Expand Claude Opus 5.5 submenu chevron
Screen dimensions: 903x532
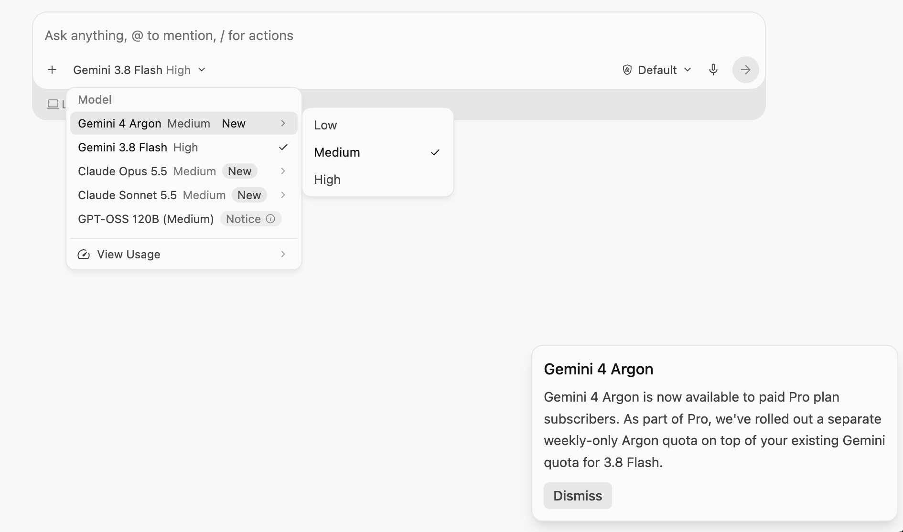283,171
